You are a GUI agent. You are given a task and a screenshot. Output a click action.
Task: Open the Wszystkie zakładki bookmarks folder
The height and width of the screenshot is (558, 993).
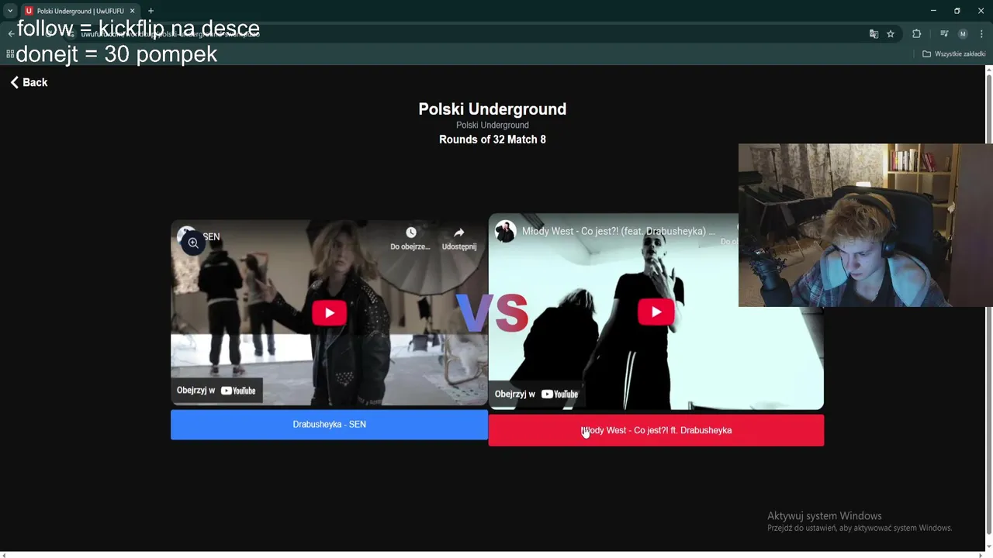point(953,54)
